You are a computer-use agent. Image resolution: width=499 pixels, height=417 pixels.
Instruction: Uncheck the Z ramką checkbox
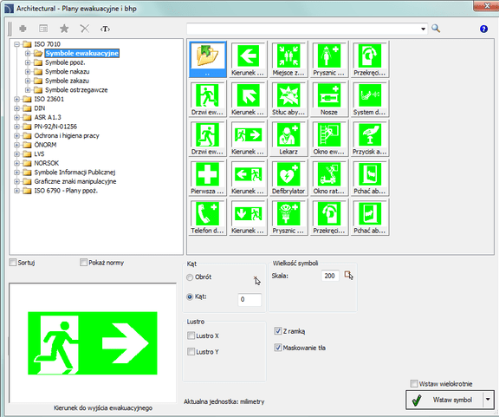tap(278, 331)
